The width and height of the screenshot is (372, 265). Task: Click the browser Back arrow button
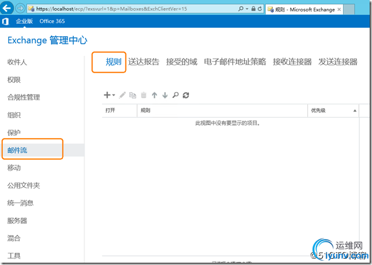7,9
